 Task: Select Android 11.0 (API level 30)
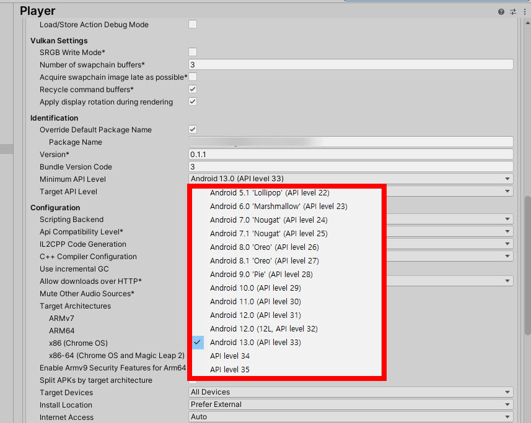[286, 302]
